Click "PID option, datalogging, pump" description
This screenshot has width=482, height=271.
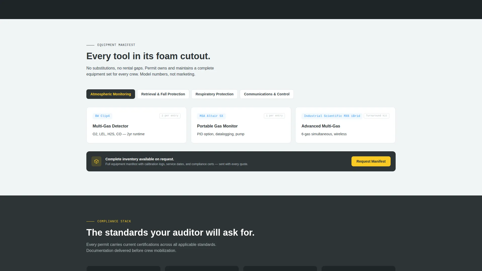221,134
